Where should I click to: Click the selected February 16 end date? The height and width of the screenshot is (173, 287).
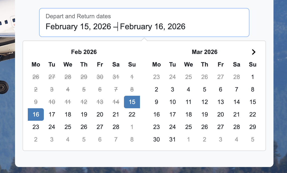(x=36, y=114)
